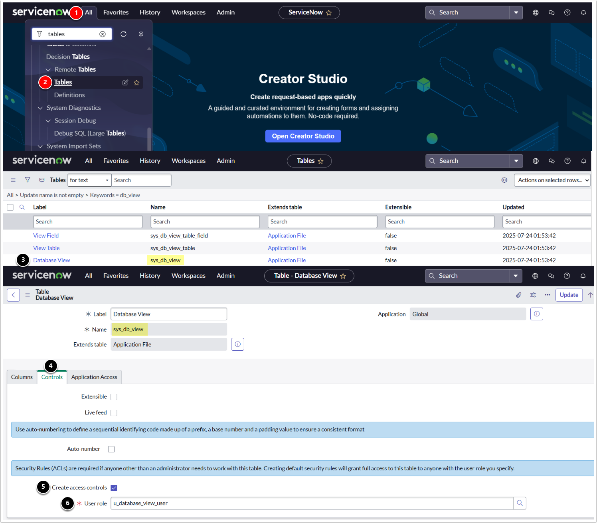The height and width of the screenshot is (523, 597).
Task: Open the Database View table record link
Action: (x=51, y=260)
